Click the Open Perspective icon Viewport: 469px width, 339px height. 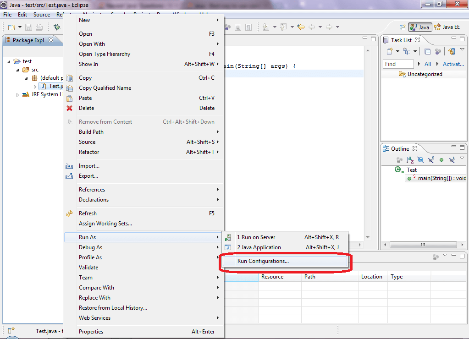[403, 27]
